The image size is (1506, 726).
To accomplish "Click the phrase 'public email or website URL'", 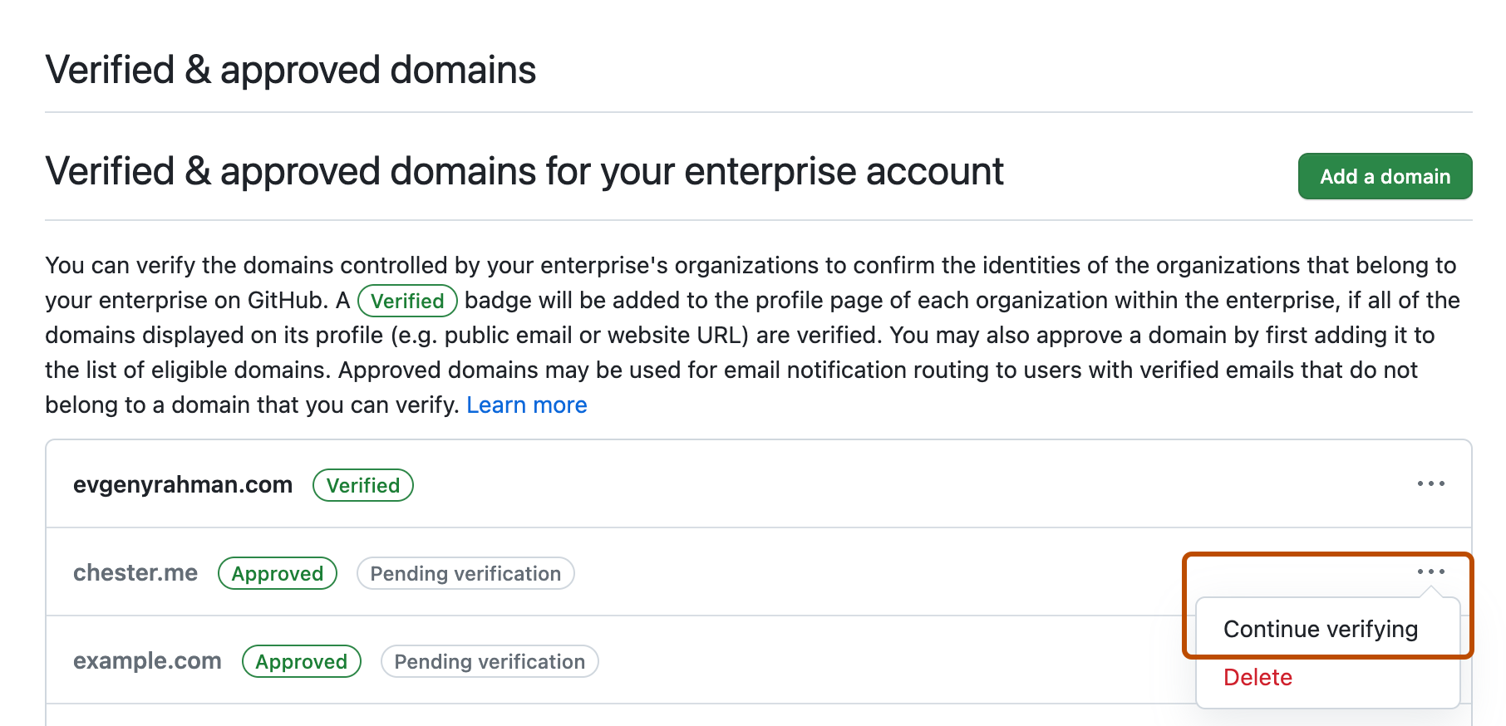I will point(596,336).
